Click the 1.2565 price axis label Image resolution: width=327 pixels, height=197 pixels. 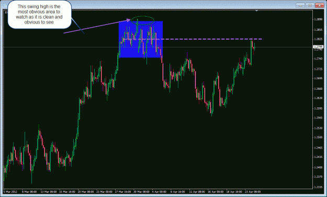[x=318, y=118]
